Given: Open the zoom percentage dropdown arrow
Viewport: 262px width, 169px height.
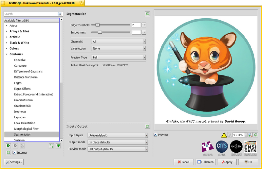Looking at the screenshot, I should click(x=246, y=135).
